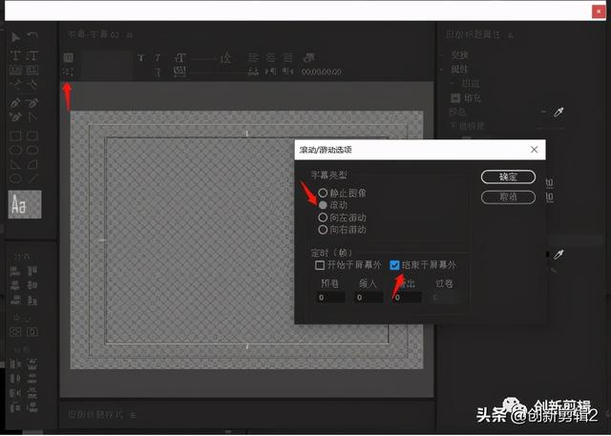The image size is (611, 436).
Task: Toggle the 填充 checkbox in properties
Action: [x=455, y=97]
